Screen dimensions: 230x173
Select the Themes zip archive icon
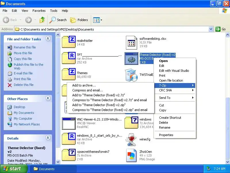[69, 74]
